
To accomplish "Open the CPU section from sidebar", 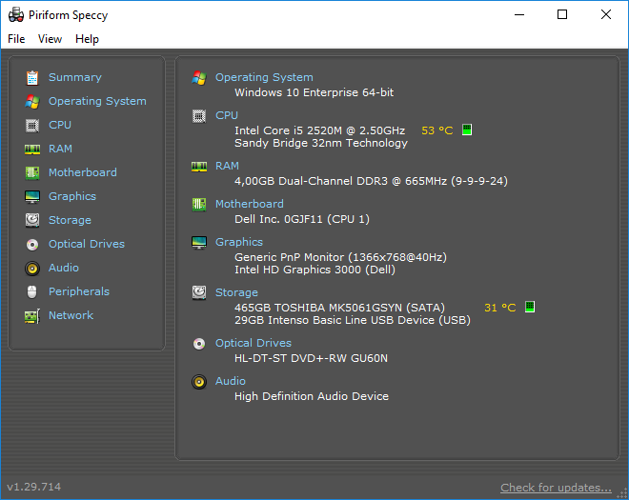I will [x=60, y=125].
